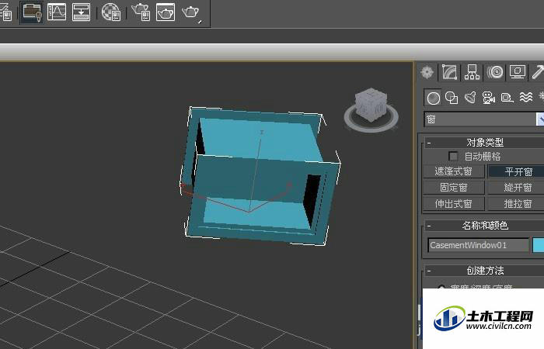544x349 pixels.
Task: Select the casement window object in viewport
Action: [259, 174]
